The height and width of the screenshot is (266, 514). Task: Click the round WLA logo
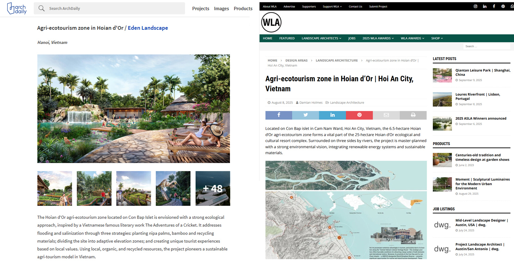pos(271,22)
